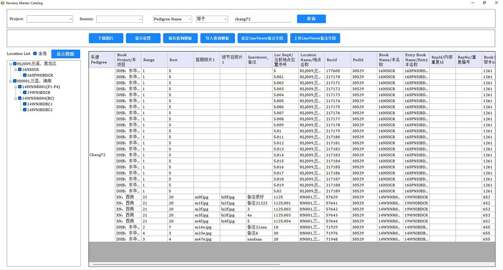Screen dimensions: 503x270
Task: Uncheck the 14WNNR004(BC) checkbox
Action: pyautogui.click(x=20, y=98)
